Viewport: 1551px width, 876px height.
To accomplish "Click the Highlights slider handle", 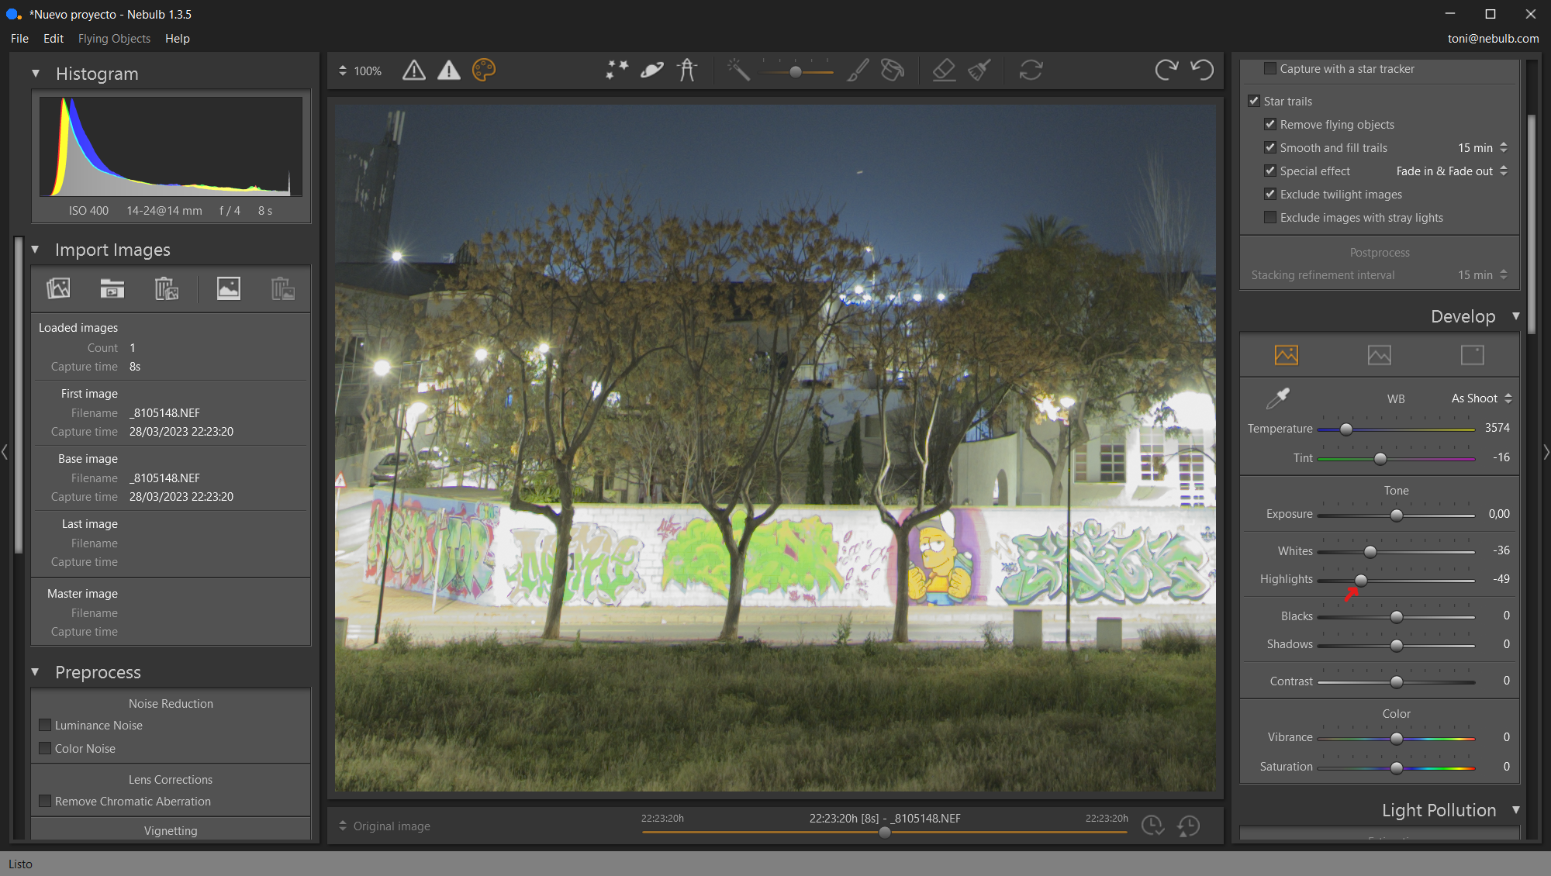I will click(1361, 580).
